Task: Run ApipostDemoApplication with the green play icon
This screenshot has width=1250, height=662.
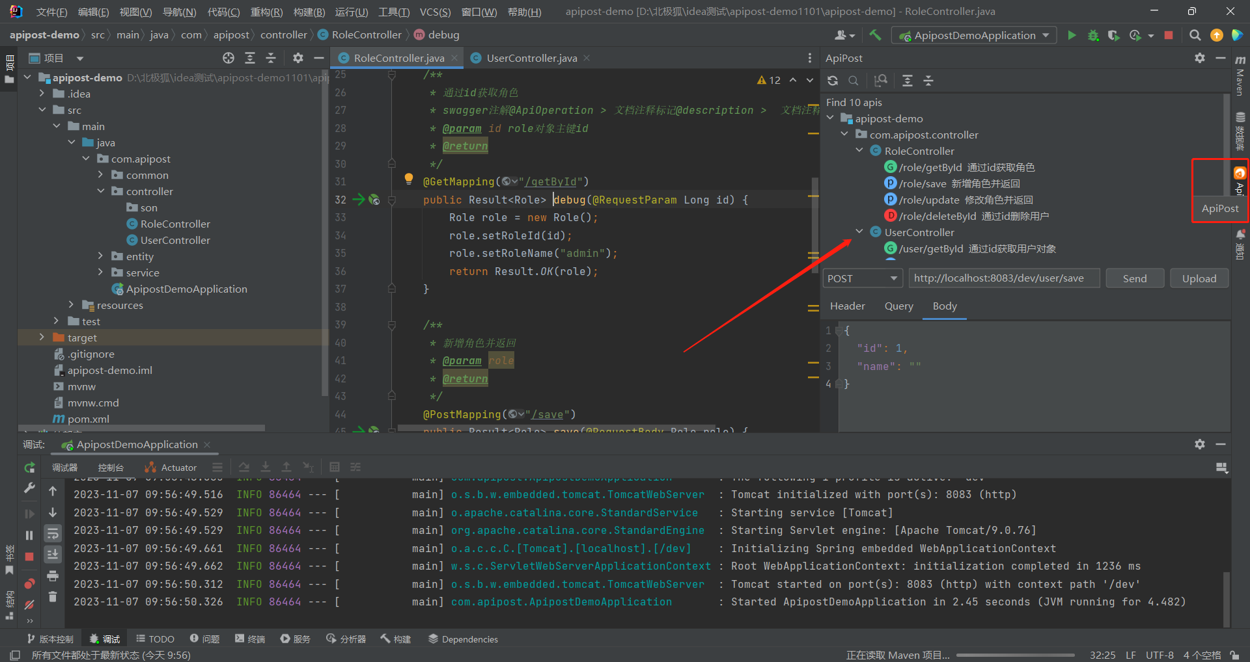Action: pyautogui.click(x=1071, y=35)
